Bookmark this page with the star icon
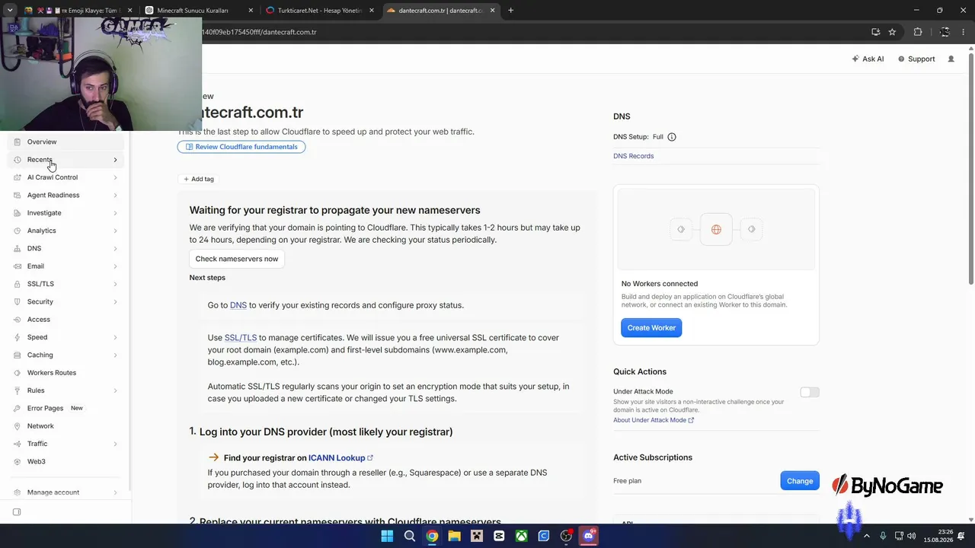The width and height of the screenshot is (975, 548). [892, 32]
